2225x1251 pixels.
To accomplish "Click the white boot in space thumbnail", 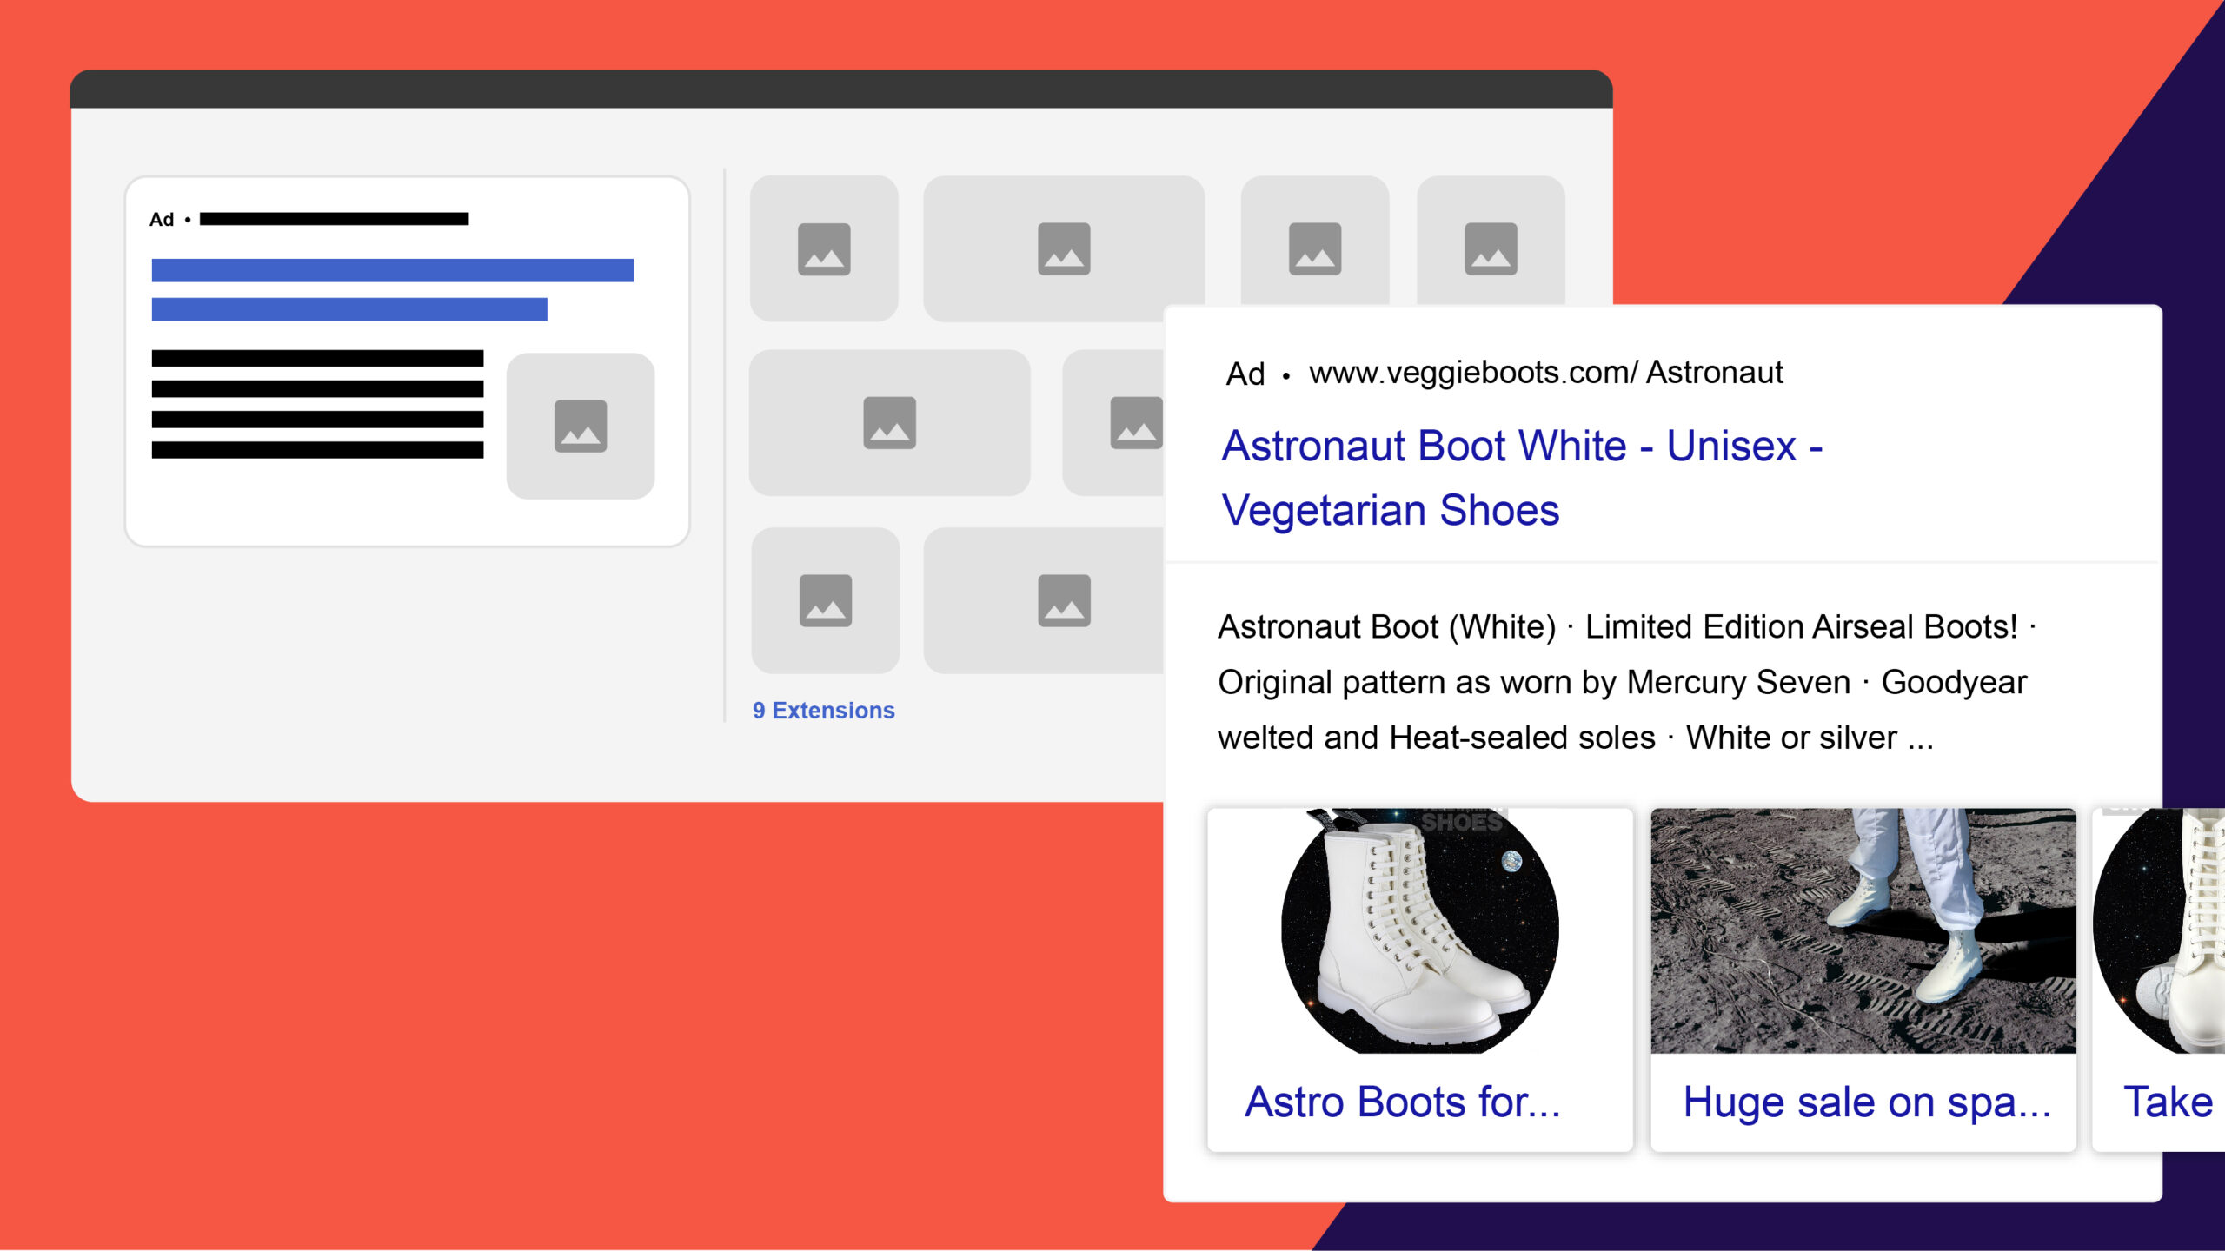I will point(1420,930).
